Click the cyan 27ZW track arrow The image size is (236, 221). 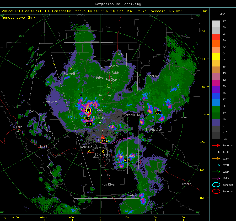(216, 165)
